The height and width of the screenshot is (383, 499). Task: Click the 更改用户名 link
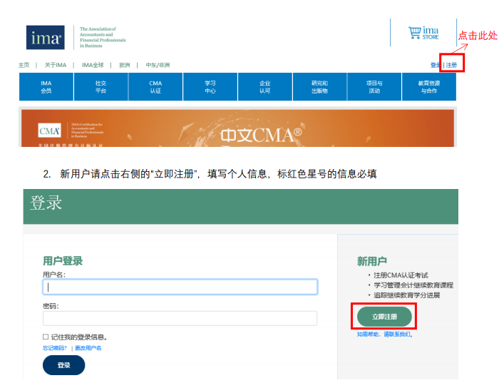88,348
